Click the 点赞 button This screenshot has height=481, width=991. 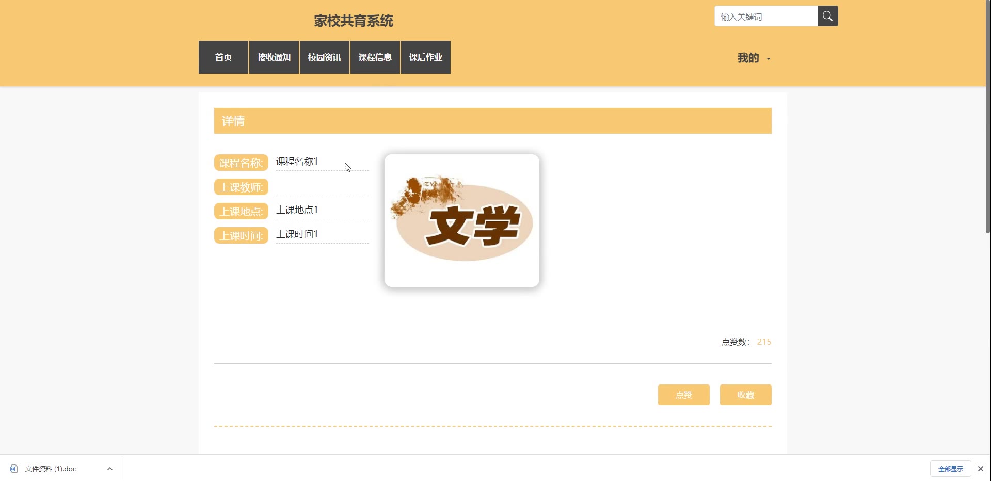tap(684, 395)
